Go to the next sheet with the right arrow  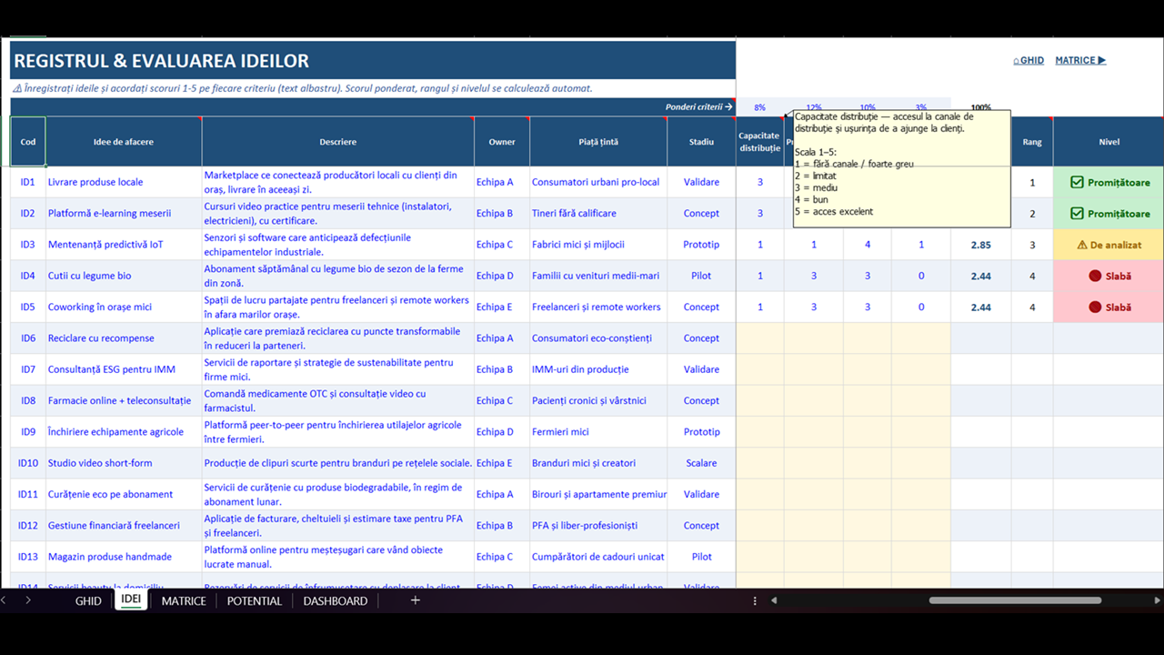tap(28, 600)
